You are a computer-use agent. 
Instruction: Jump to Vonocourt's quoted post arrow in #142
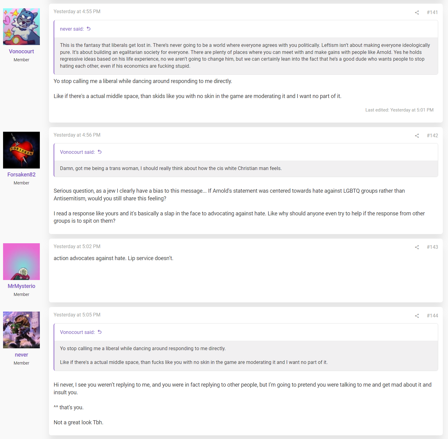pos(100,152)
